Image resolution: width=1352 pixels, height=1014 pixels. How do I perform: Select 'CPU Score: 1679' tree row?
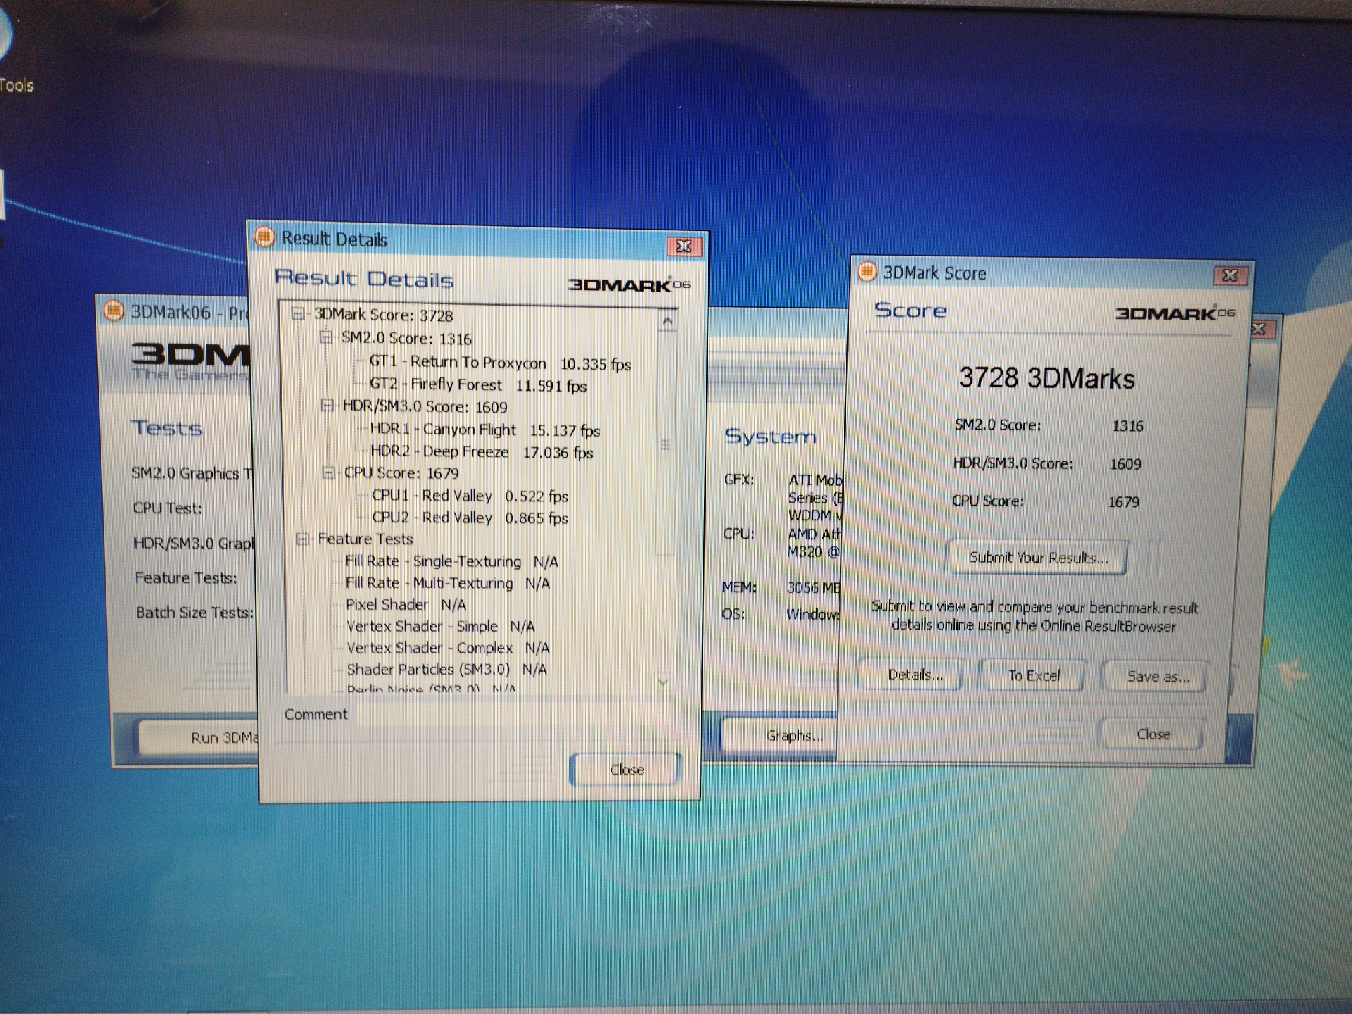[x=401, y=472]
